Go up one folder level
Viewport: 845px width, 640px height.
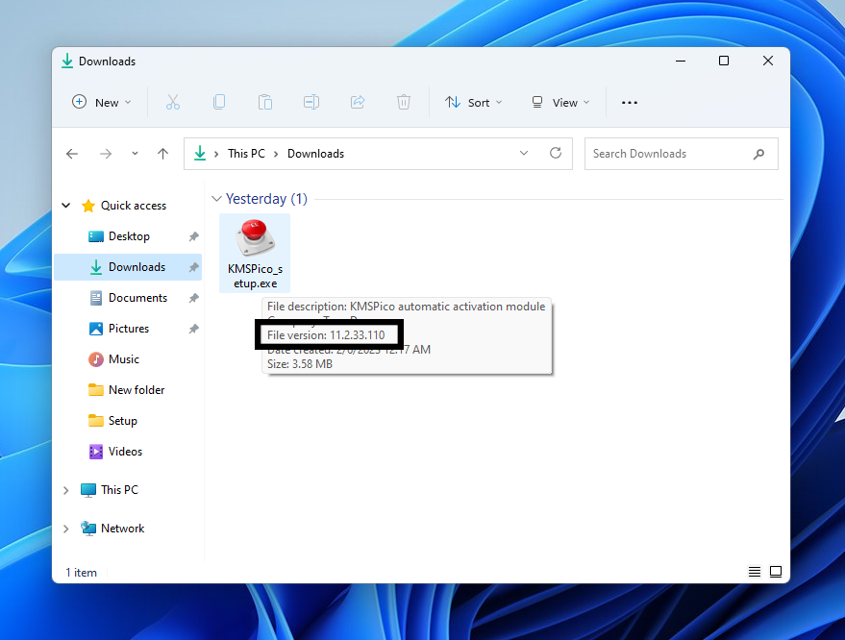[162, 154]
